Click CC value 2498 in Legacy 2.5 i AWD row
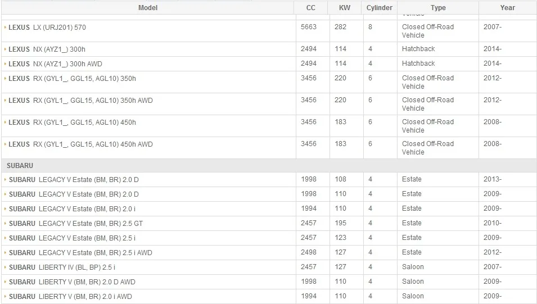The height and width of the screenshot is (304, 537). point(309,252)
